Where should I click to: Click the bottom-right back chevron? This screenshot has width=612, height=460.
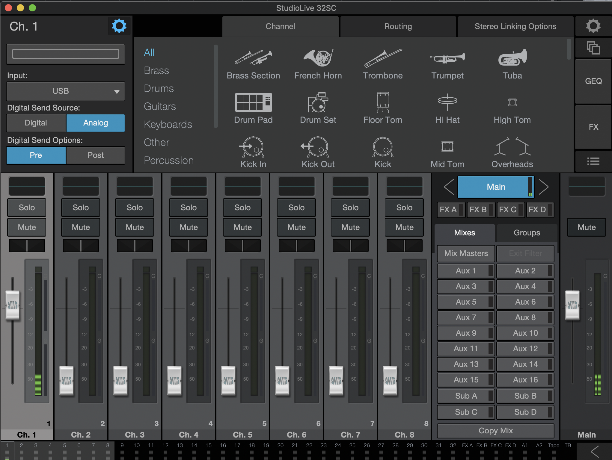(595, 451)
